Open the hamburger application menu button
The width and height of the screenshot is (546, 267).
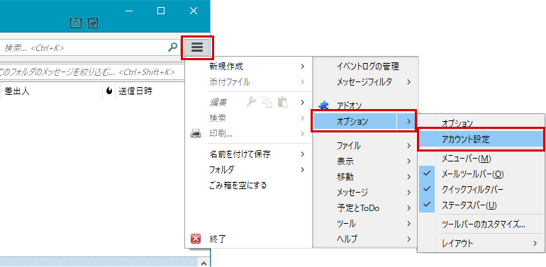196,47
